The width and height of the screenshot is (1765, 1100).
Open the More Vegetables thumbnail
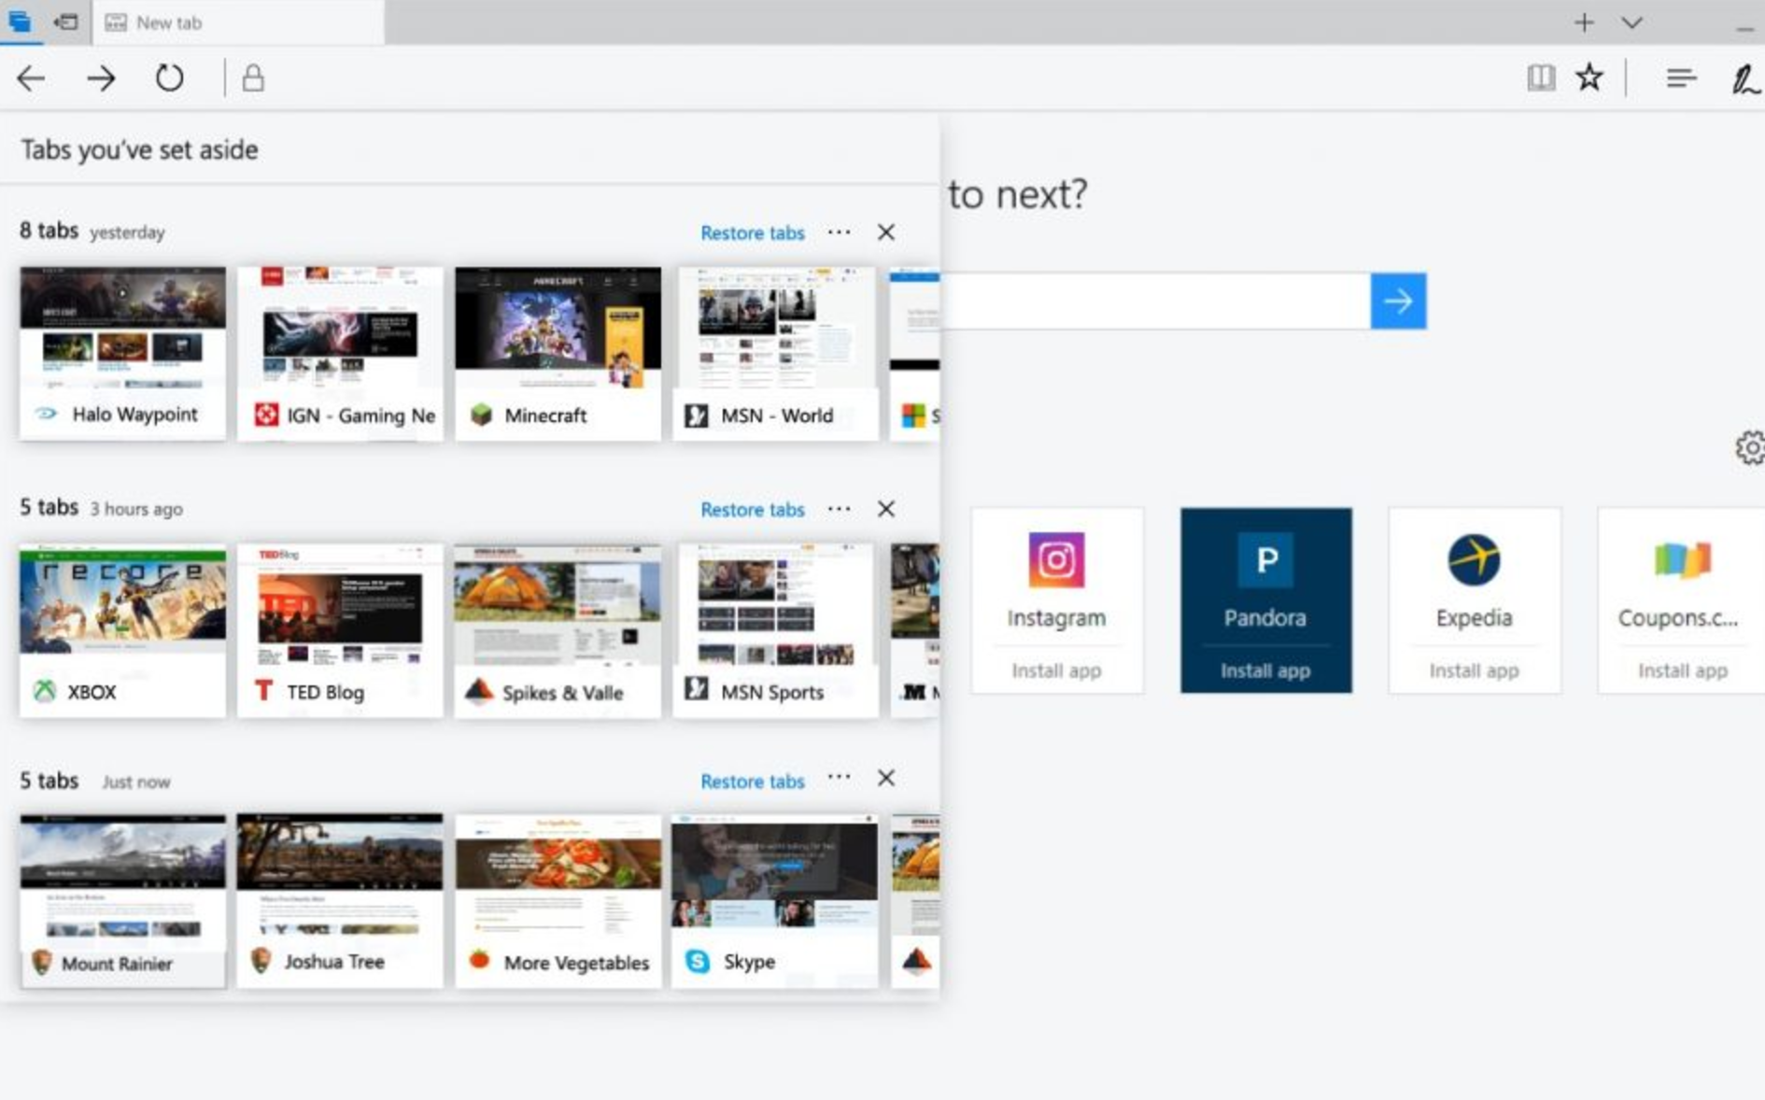click(558, 900)
